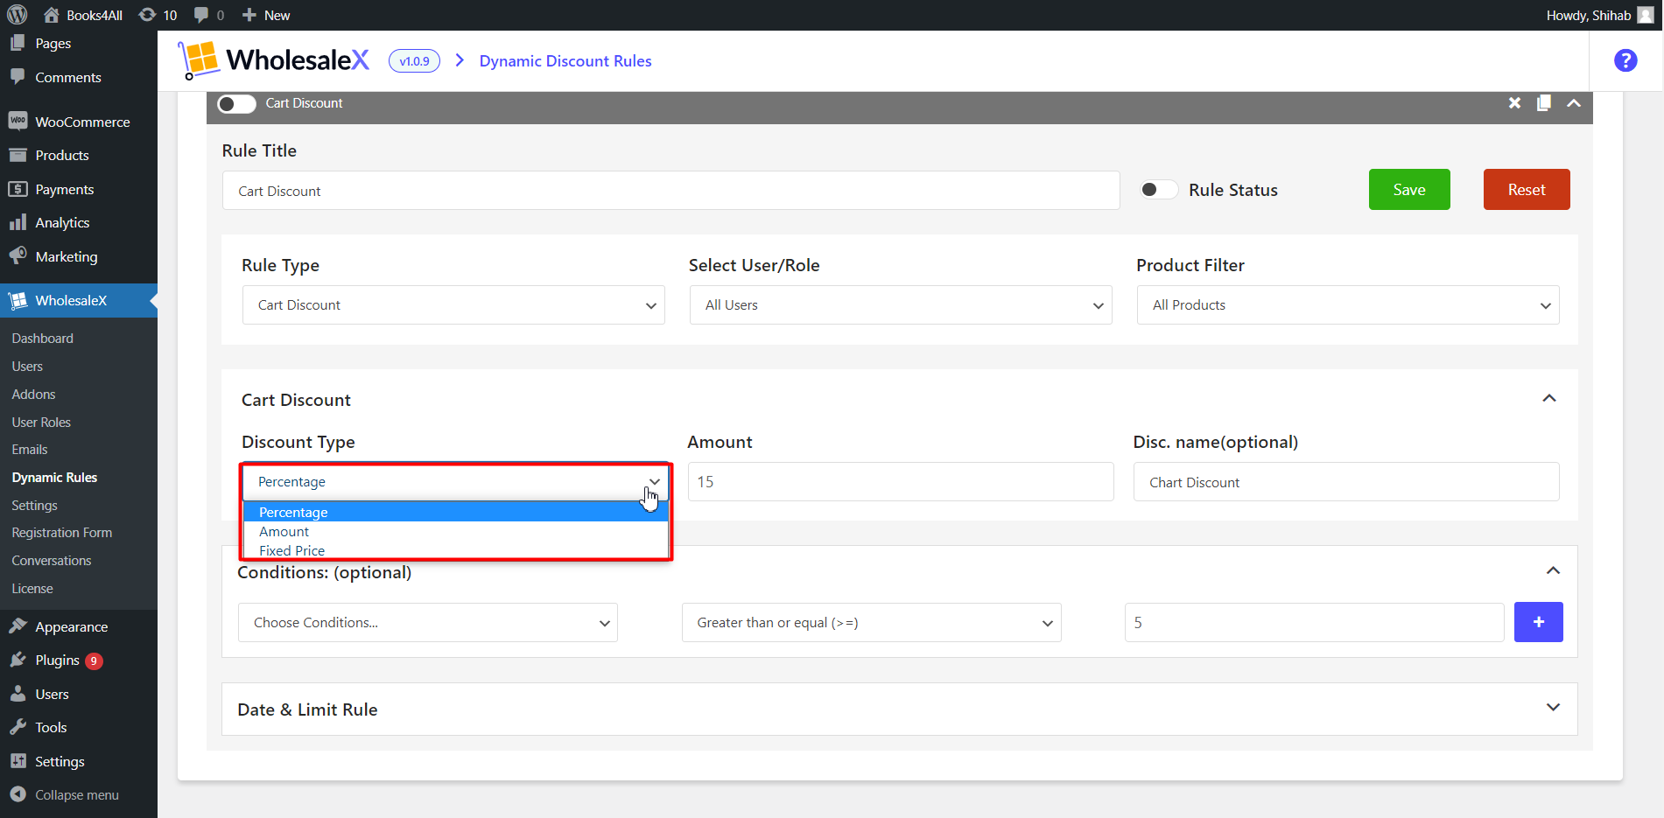The height and width of the screenshot is (818, 1664).
Task: Collapse the Cart Discount section
Action: click(x=1549, y=398)
